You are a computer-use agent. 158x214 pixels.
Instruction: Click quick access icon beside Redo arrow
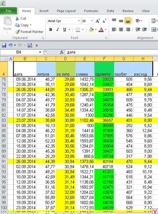tap(30, 45)
